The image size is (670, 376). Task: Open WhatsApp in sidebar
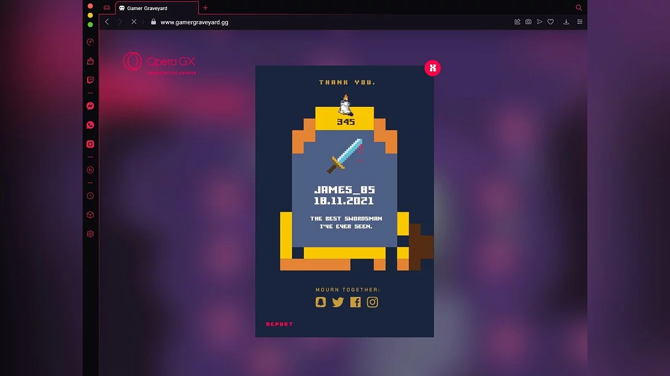click(90, 125)
